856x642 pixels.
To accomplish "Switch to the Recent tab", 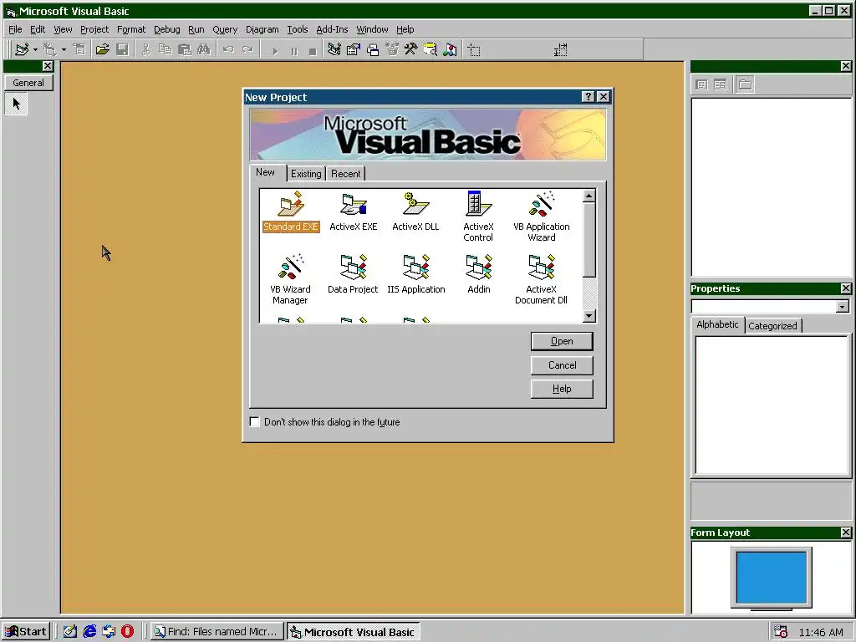I will point(345,174).
